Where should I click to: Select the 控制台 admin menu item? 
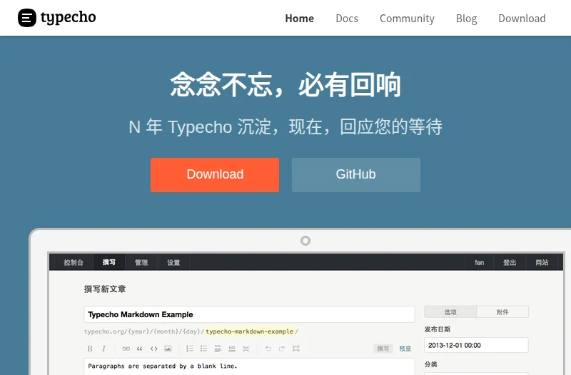pos(74,262)
